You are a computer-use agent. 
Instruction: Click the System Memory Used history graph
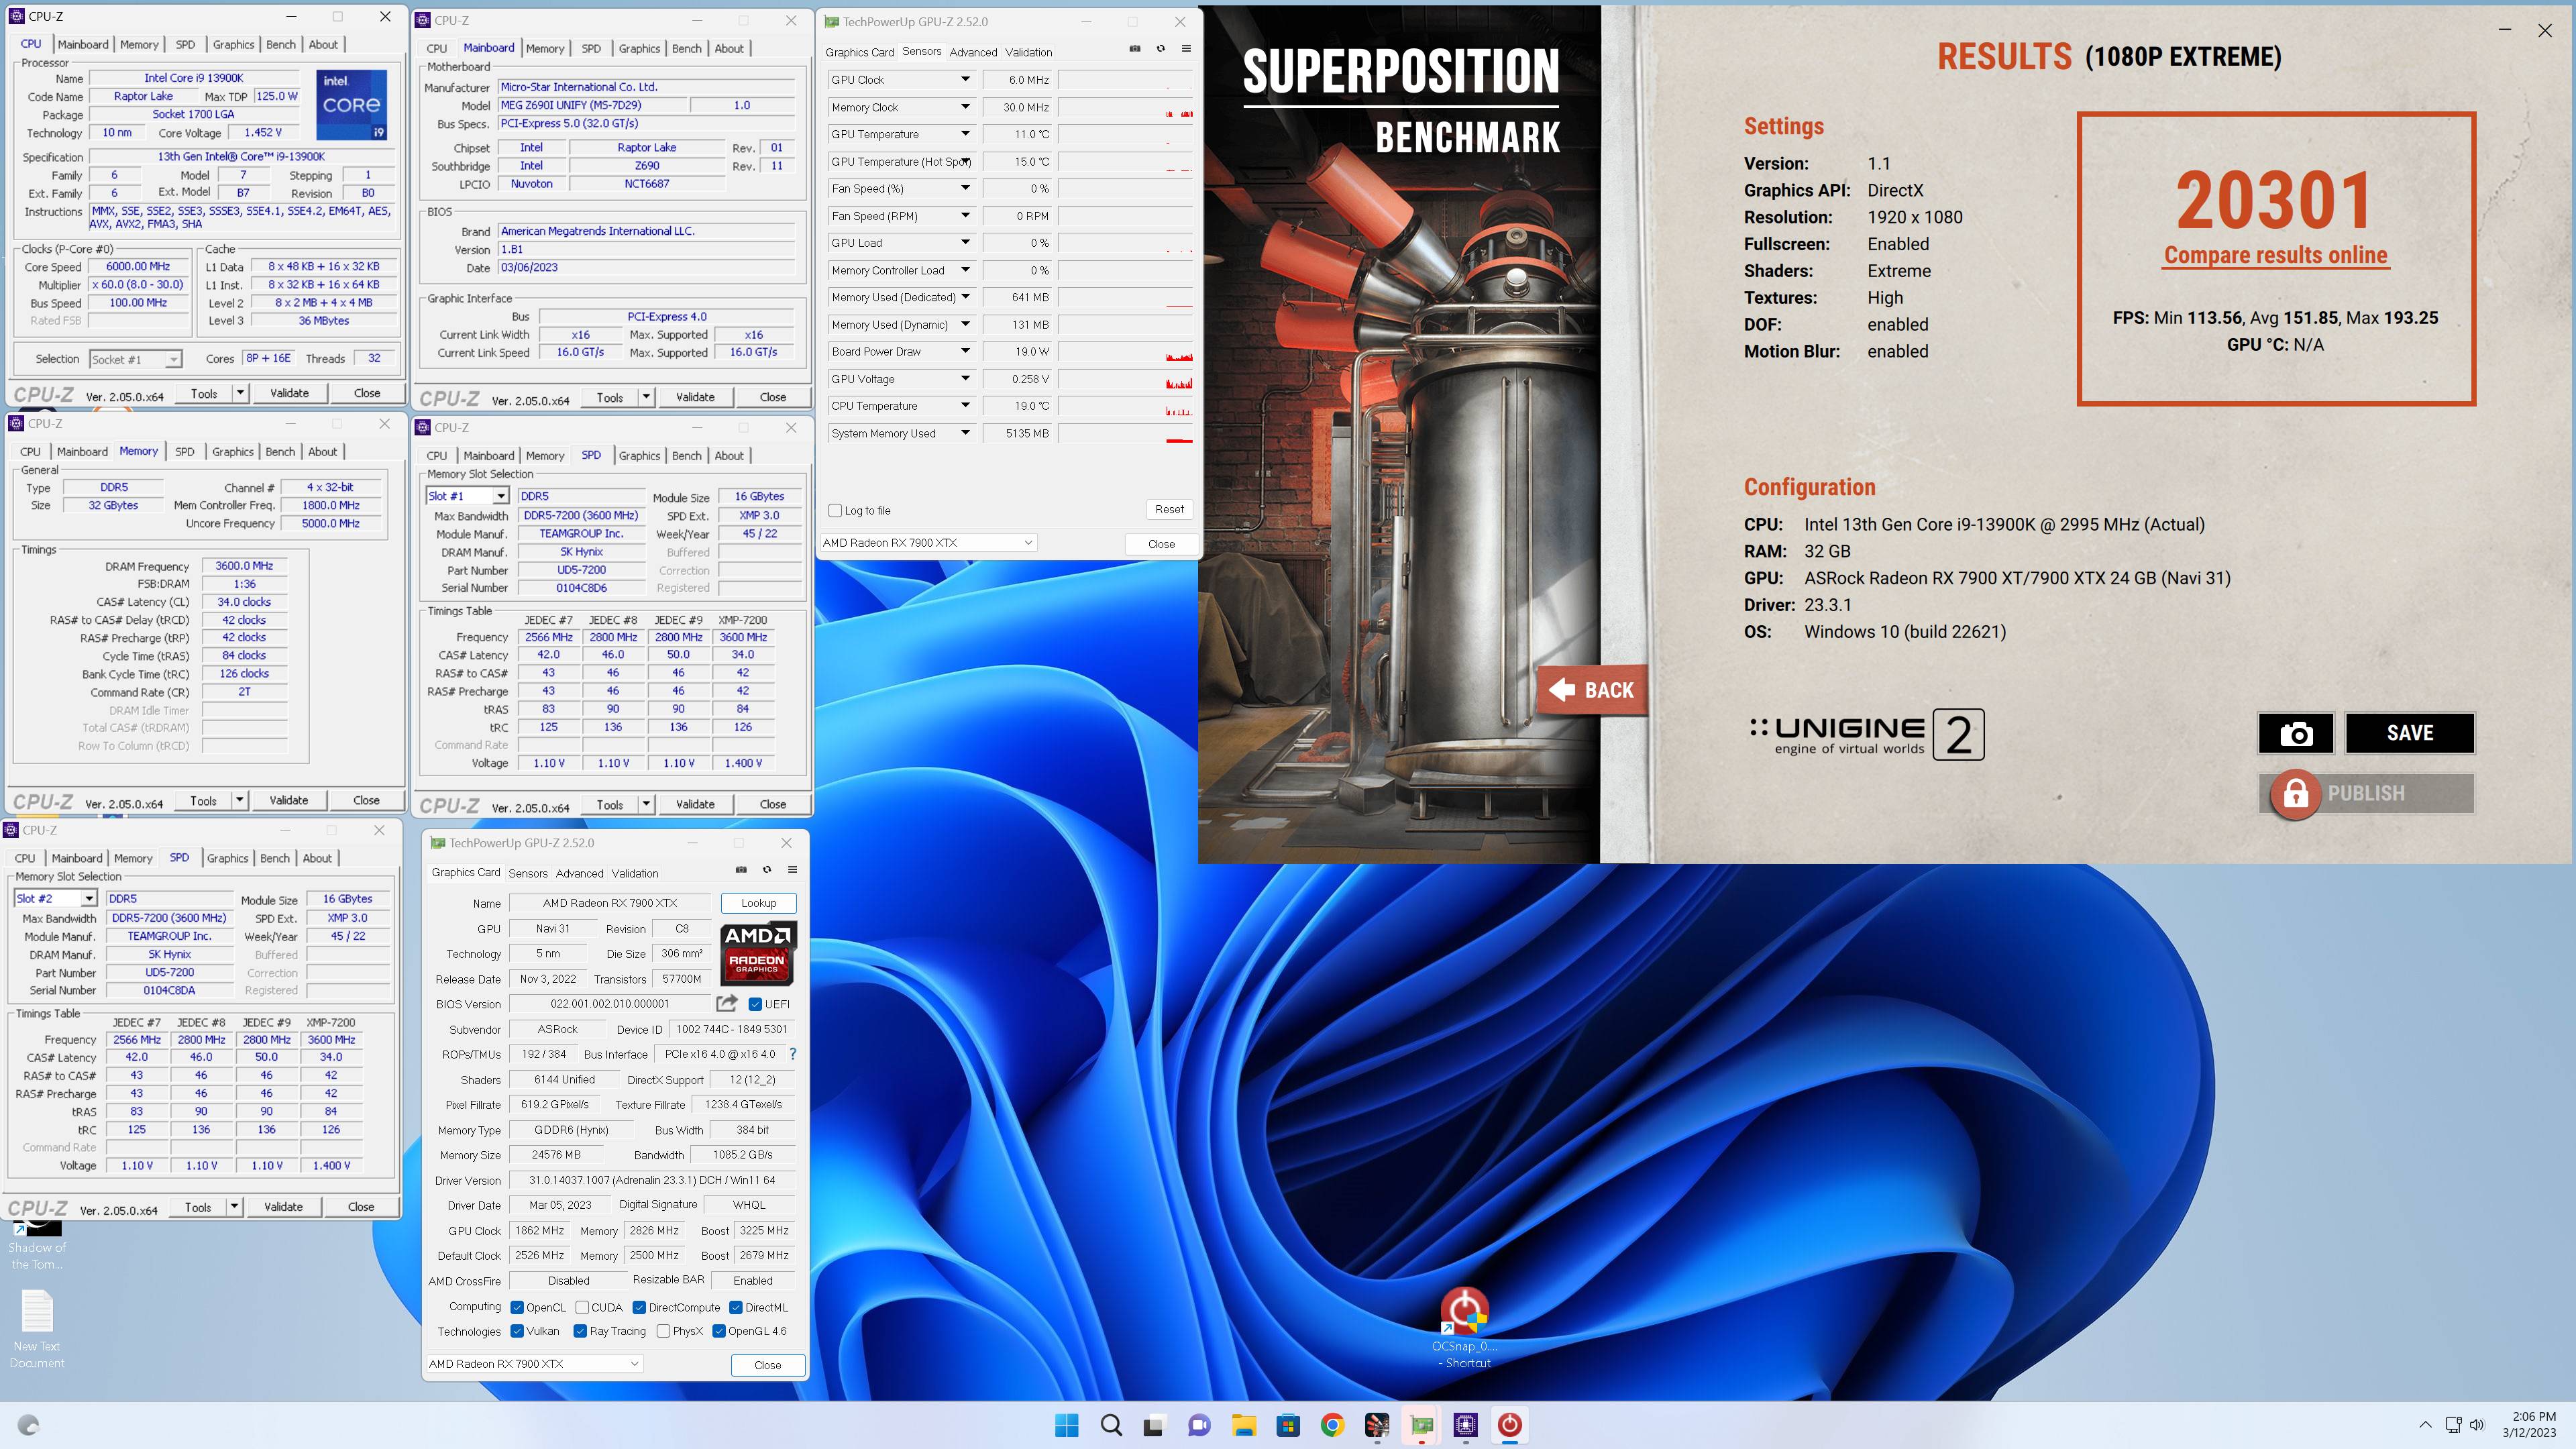point(1126,433)
